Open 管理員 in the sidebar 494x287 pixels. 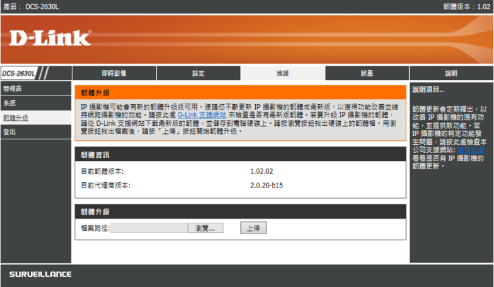coord(36,89)
